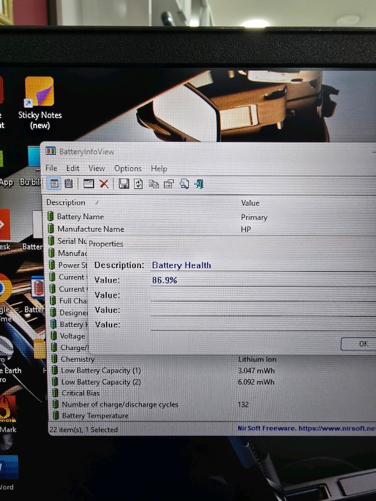This screenshot has height=501, width=376.
Task: Open the View menu
Action: pos(96,168)
